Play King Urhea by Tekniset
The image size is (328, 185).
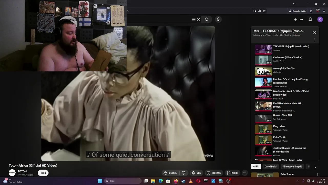pyautogui.click(x=284, y=129)
